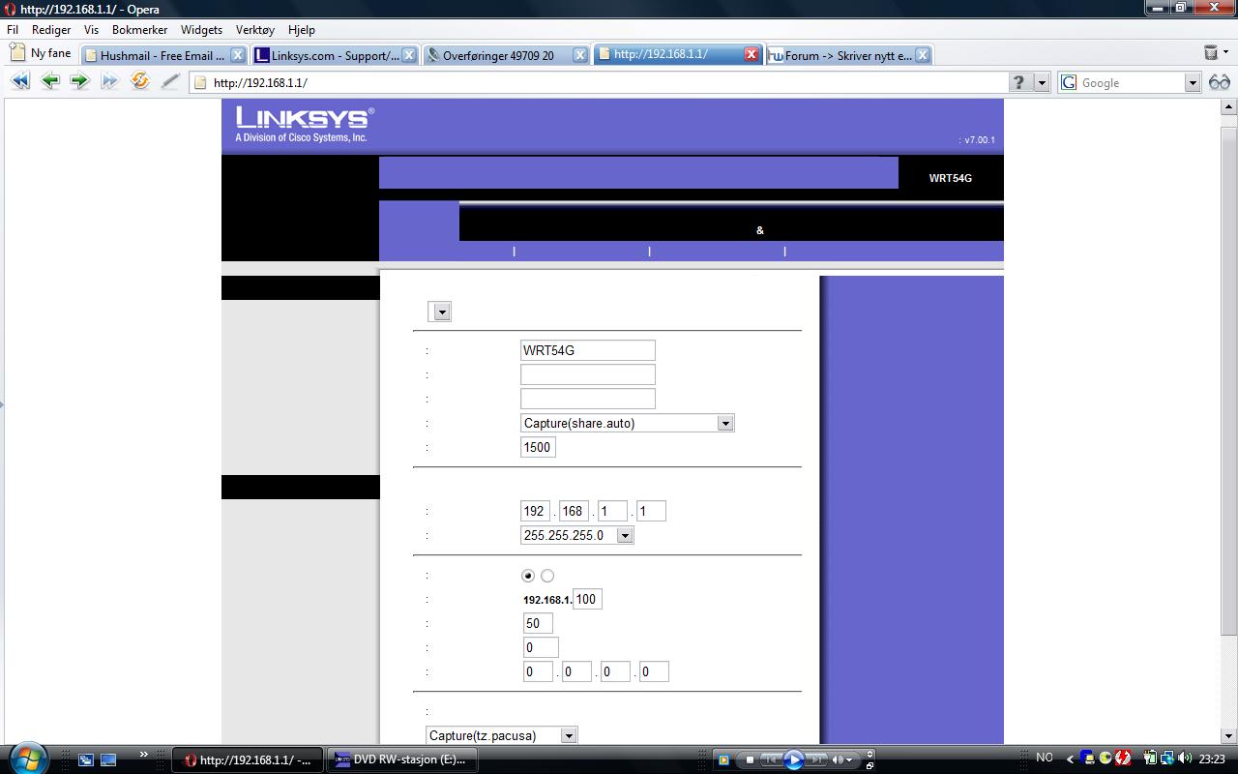Click the page vertical scrollbar

[x=1229, y=421]
